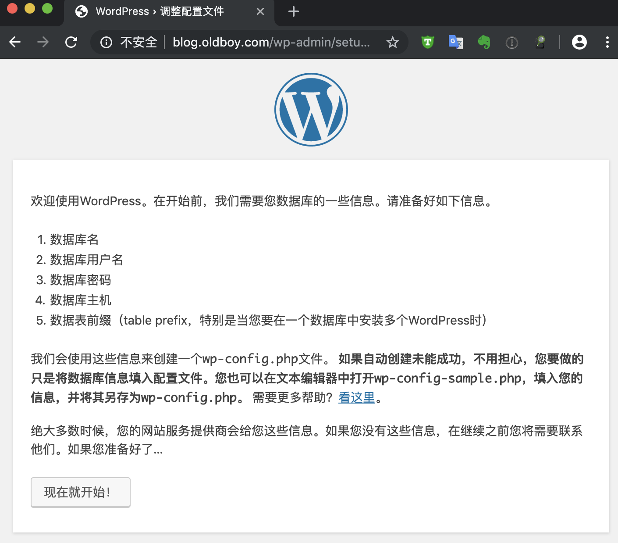Click the 不安全 security label
Viewport: 618px width, 543px height.
click(x=139, y=42)
